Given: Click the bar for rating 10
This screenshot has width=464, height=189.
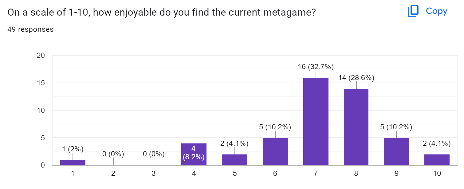Looking at the screenshot, I should pos(437,160).
